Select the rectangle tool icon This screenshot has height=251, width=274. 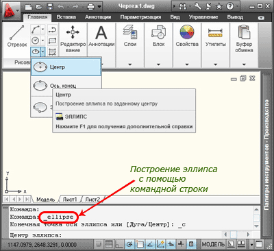53,40
